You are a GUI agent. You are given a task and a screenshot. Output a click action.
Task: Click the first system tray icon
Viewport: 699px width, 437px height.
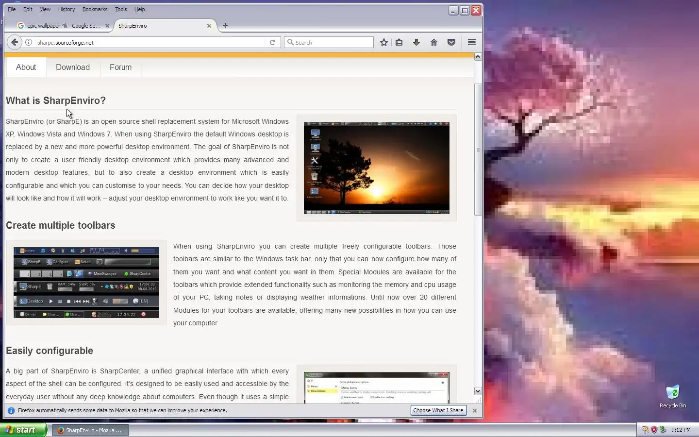645,430
